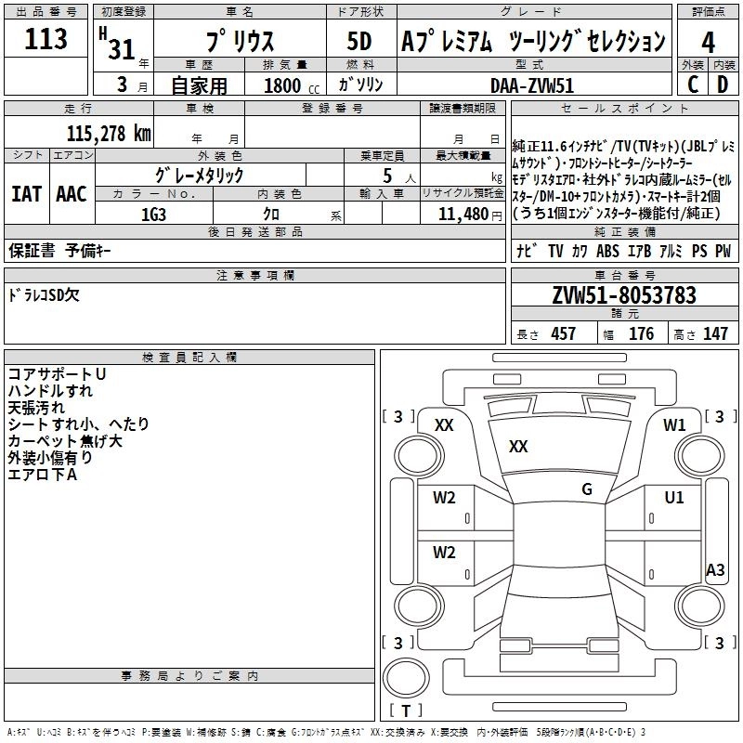Click the spare tire circle labeled T

[x=406, y=678]
